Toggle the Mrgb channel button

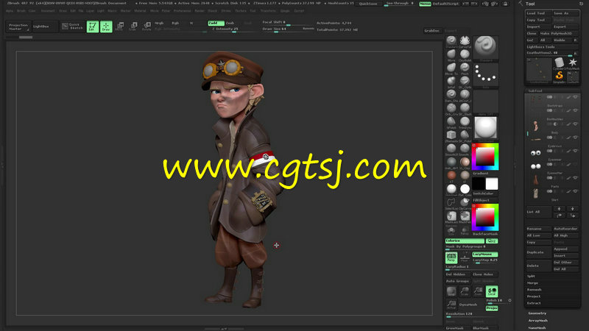click(x=159, y=23)
